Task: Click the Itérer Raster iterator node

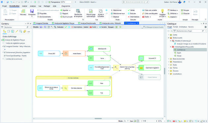Action: (74, 54)
